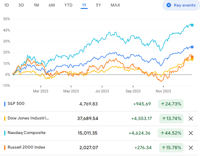
Task: Click the Russell 2000 orange color marker
Action: point(5,148)
